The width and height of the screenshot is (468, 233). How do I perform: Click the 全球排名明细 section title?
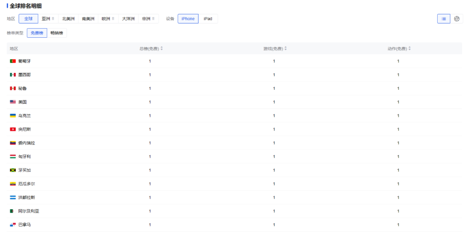(x=26, y=6)
